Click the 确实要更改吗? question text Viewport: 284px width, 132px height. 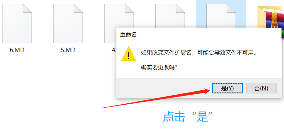point(159,68)
